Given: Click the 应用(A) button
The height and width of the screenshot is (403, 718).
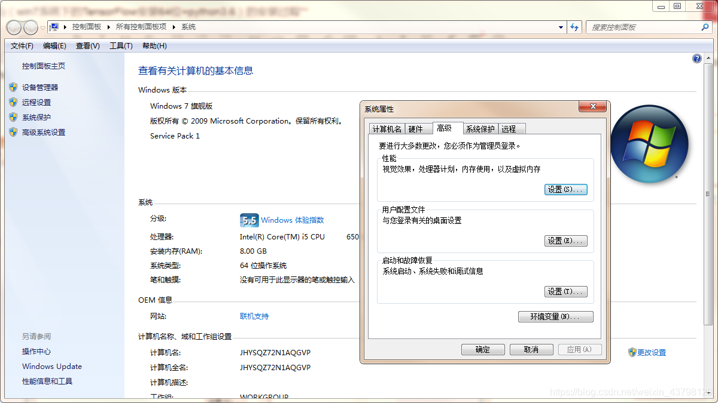Looking at the screenshot, I should click(x=580, y=349).
